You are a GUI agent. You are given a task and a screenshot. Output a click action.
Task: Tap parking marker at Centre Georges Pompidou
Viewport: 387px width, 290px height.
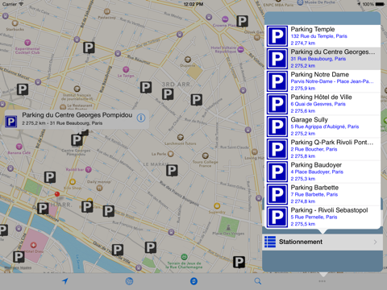[77, 140]
